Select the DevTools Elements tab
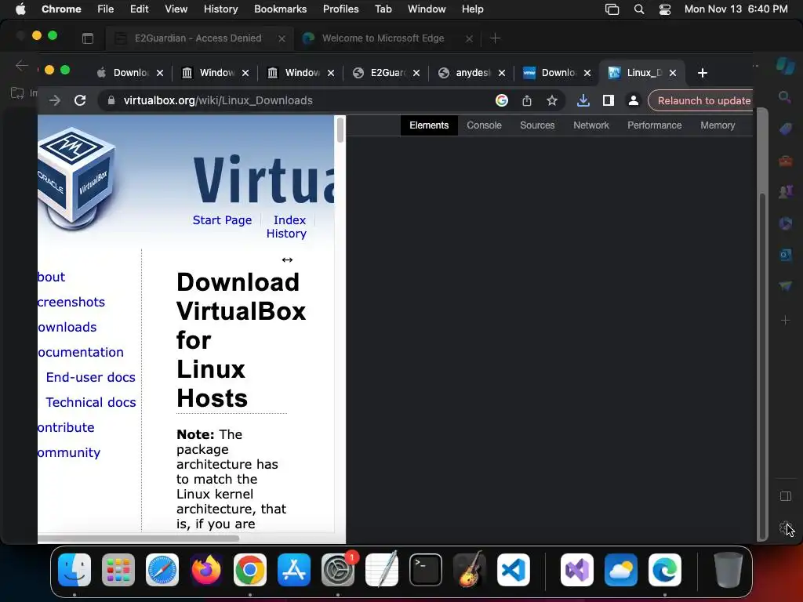803x602 pixels. tap(429, 125)
